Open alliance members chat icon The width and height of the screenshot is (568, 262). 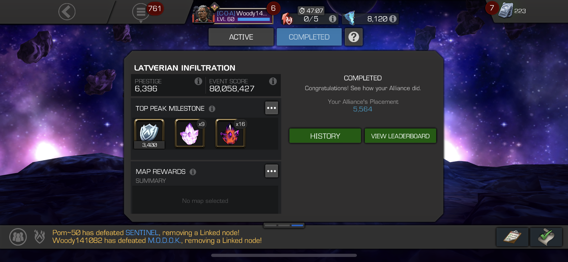click(x=18, y=237)
